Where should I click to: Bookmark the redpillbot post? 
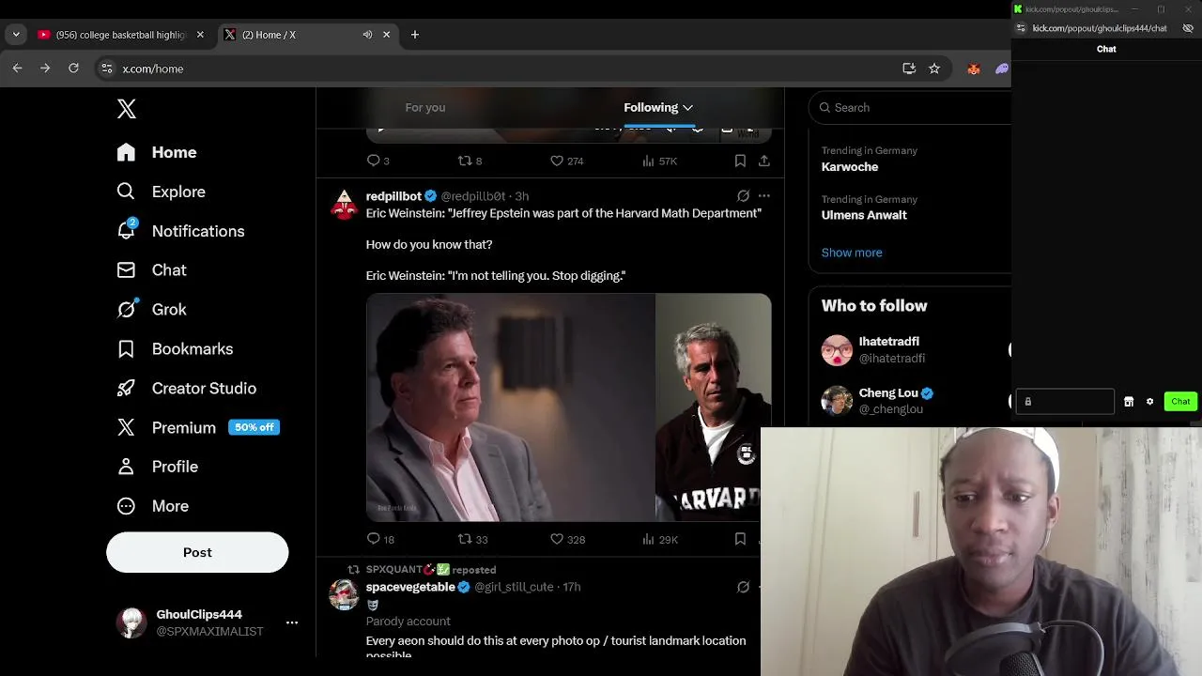pyautogui.click(x=740, y=539)
